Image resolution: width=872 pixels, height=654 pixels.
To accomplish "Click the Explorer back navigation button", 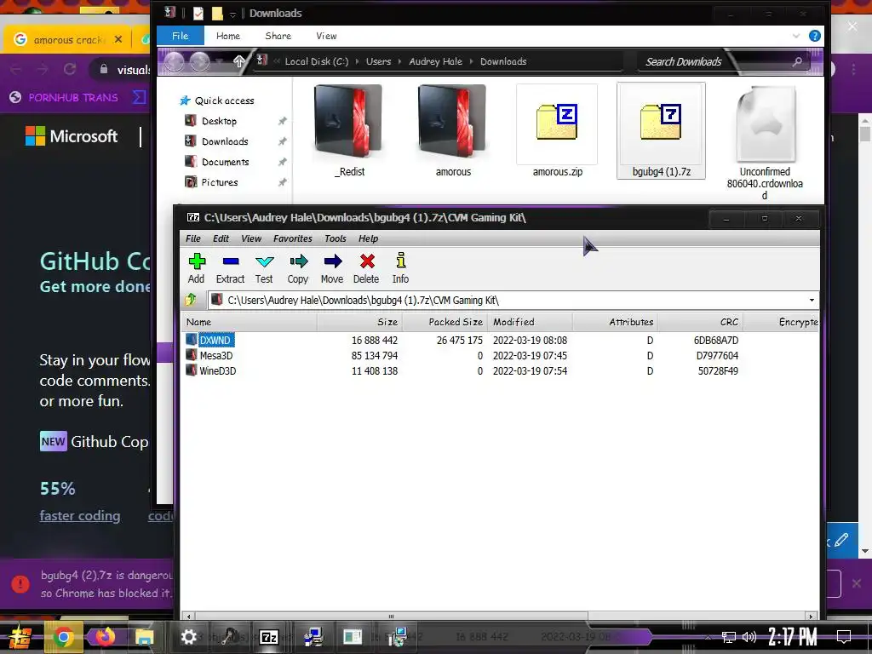I will coord(174,61).
